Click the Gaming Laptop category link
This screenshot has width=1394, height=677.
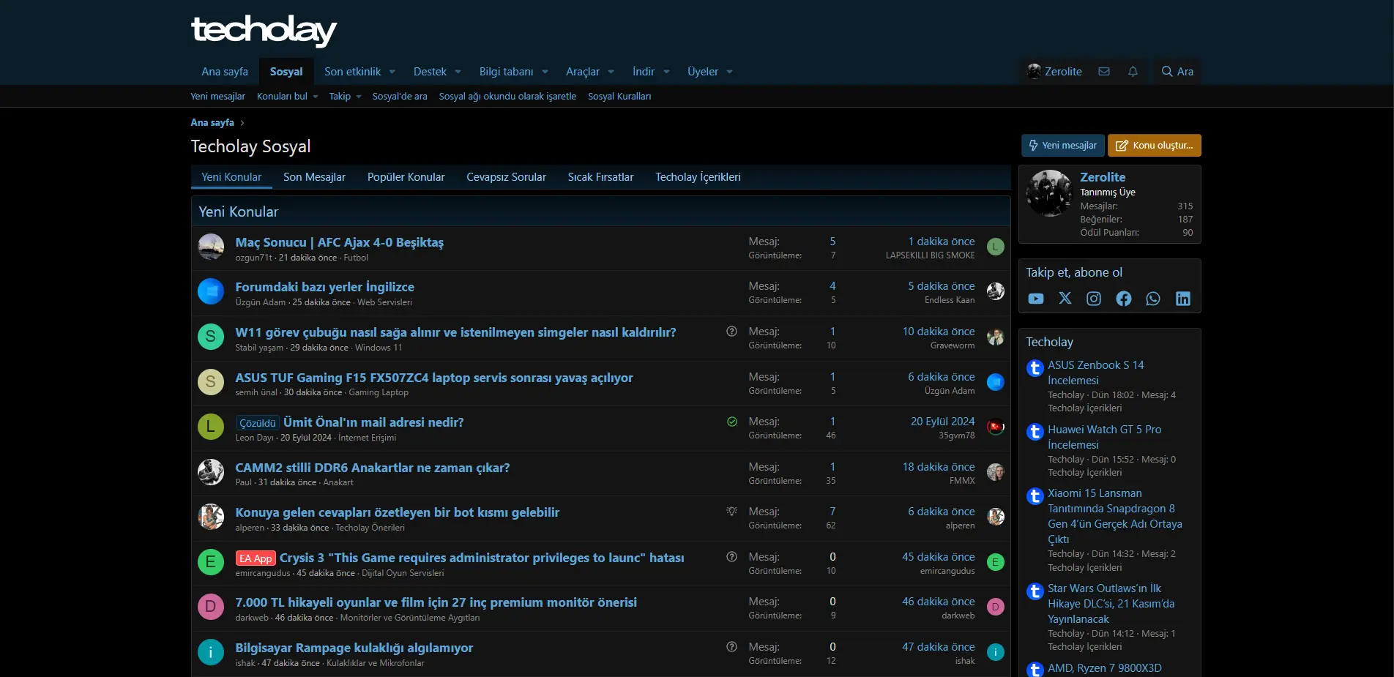(379, 393)
